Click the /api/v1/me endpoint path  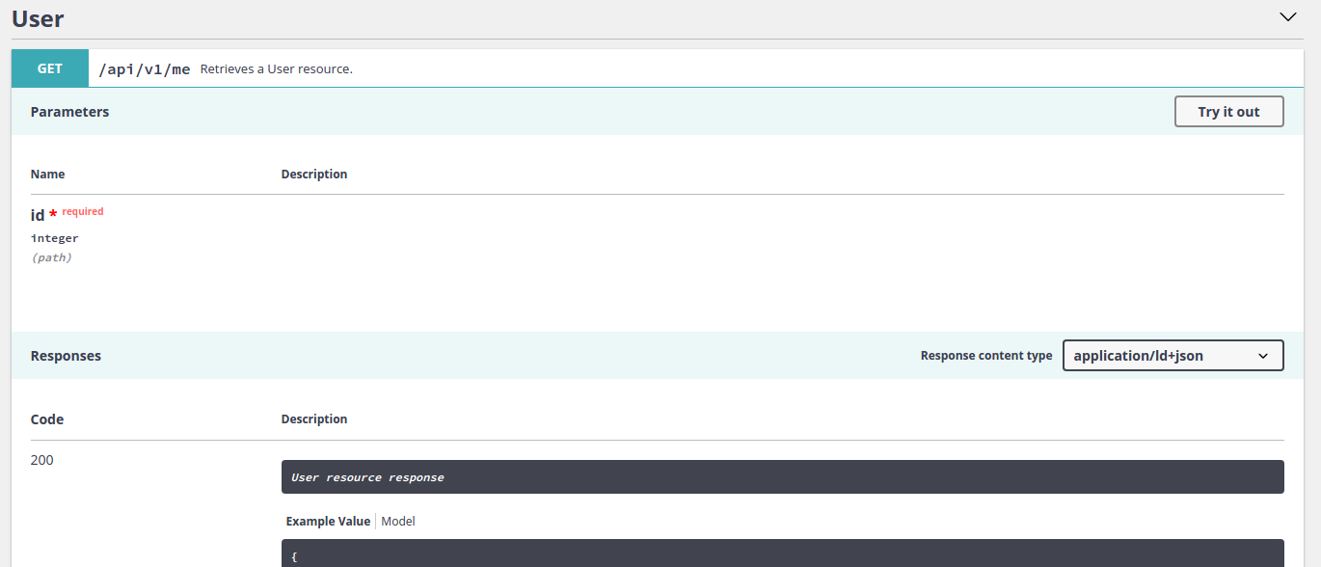tap(145, 69)
